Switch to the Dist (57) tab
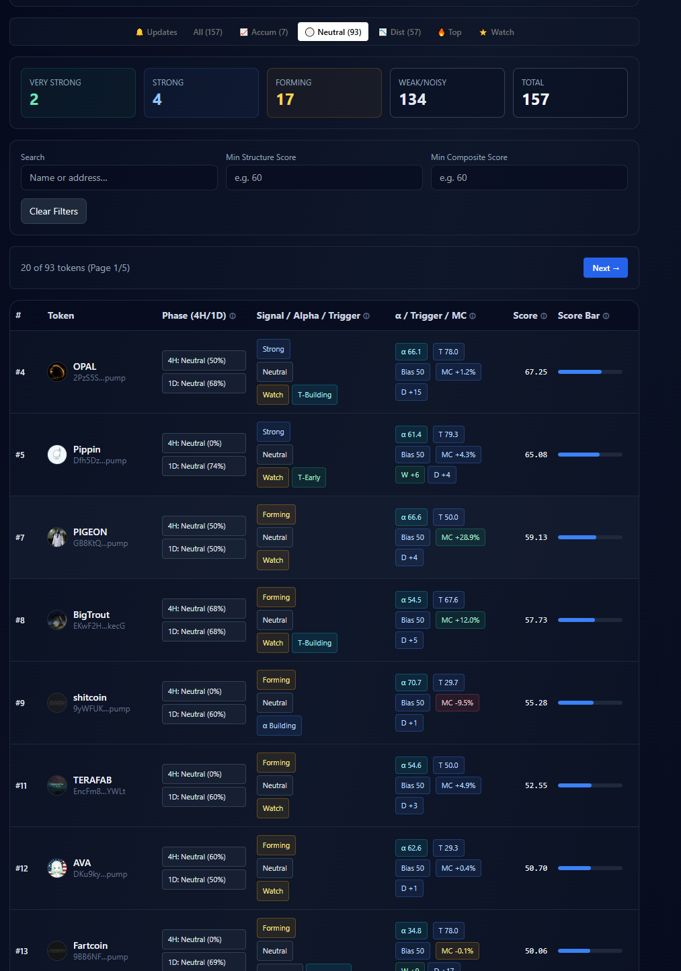Viewport: 681px width, 971px height. (399, 32)
